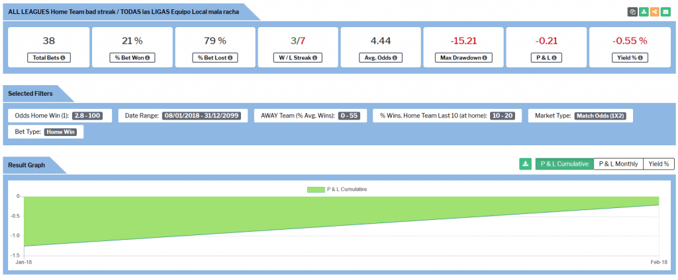Email the strategy using the envelope icon
The image size is (678, 280).
(x=666, y=12)
